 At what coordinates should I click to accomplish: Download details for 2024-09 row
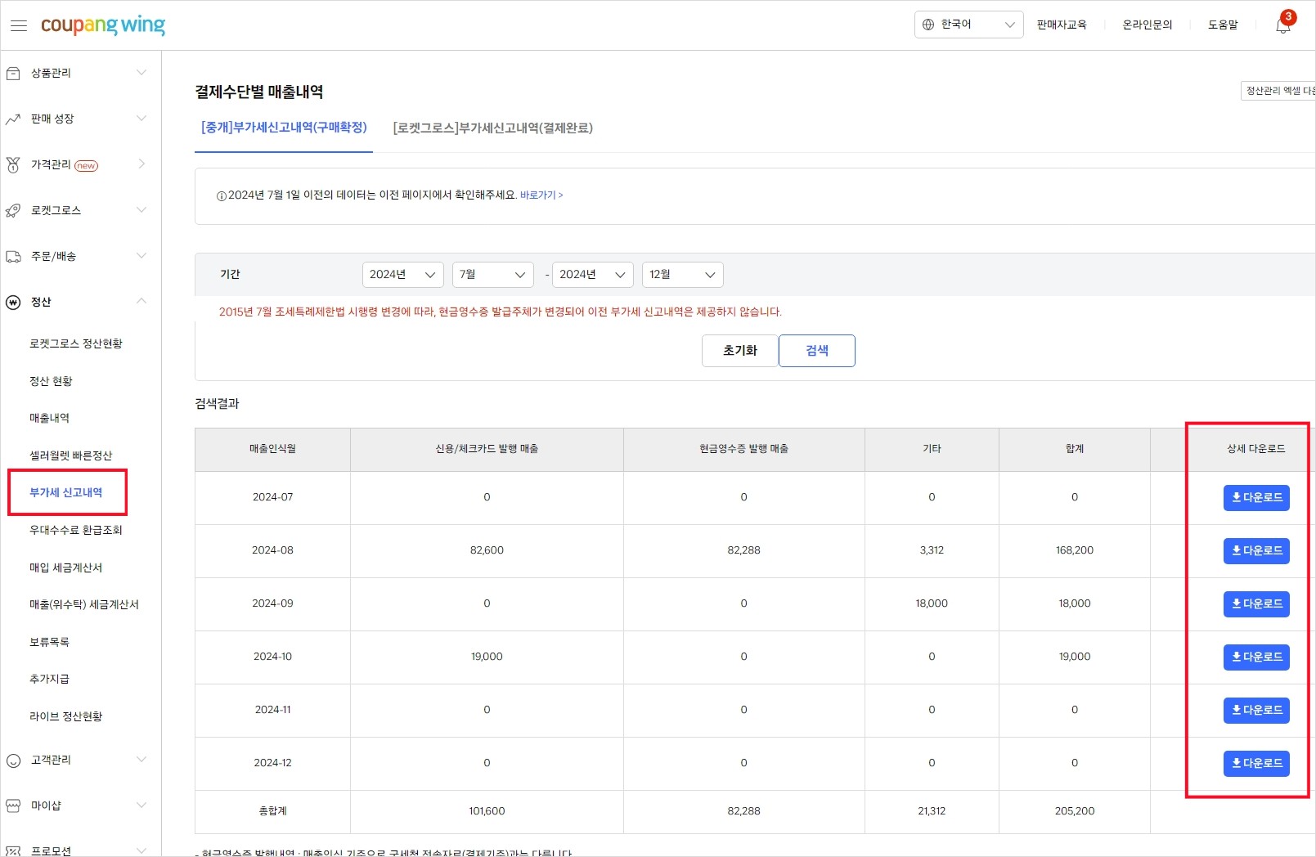pos(1256,604)
